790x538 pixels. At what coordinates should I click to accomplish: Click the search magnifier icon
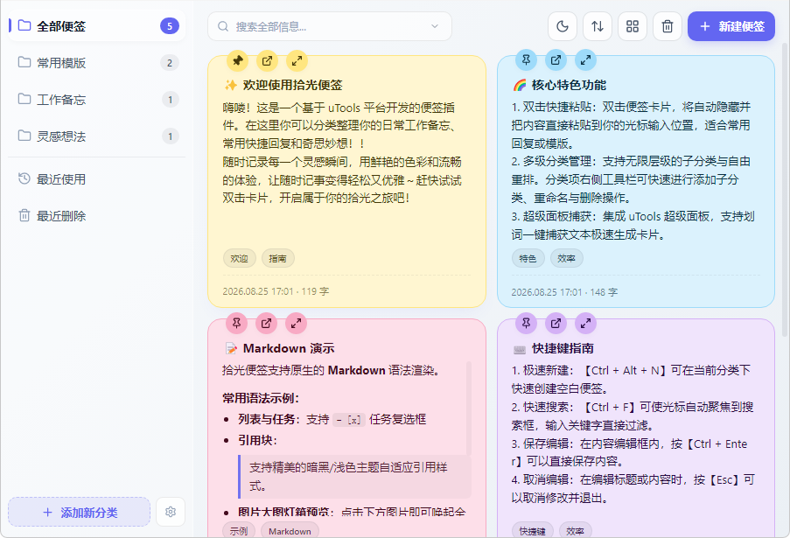[223, 26]
